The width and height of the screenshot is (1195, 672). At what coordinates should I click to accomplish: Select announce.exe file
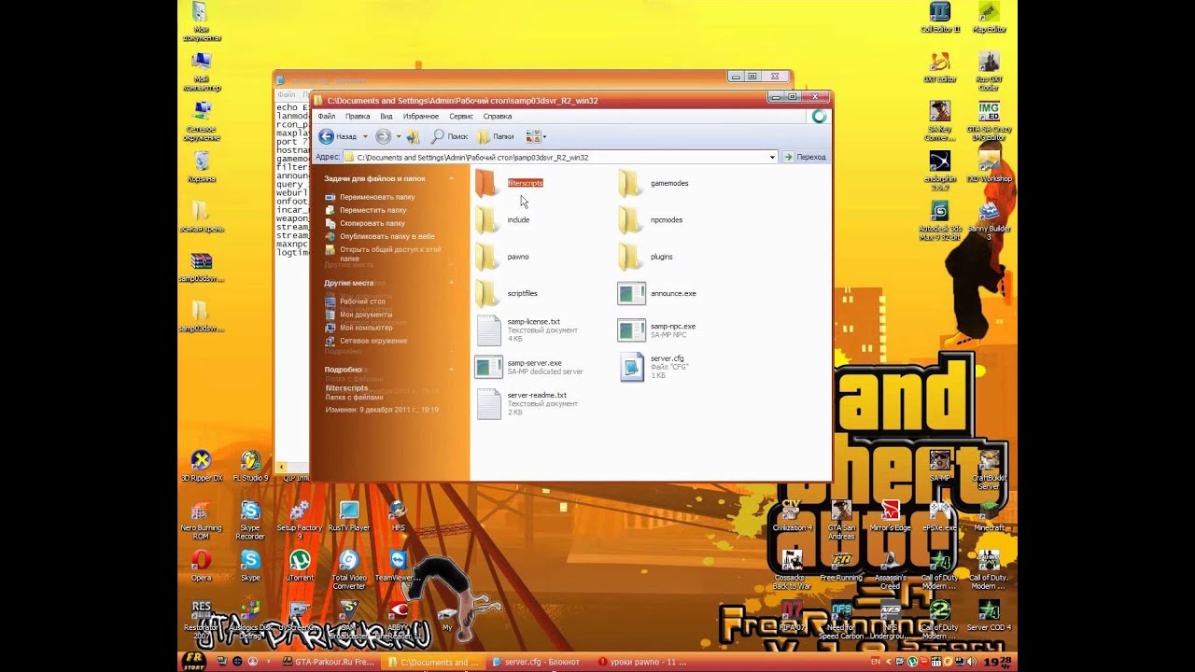(657, 293)
